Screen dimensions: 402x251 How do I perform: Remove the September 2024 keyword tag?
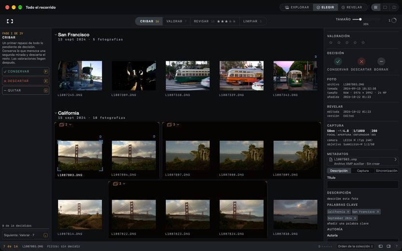(355, 218)
